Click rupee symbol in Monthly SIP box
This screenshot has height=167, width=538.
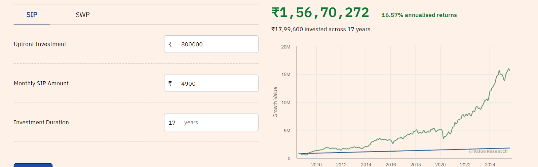pyautogui.click(x=170, y=83)
